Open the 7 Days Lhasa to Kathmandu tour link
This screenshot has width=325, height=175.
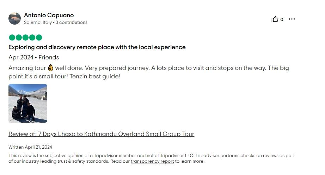102,134
